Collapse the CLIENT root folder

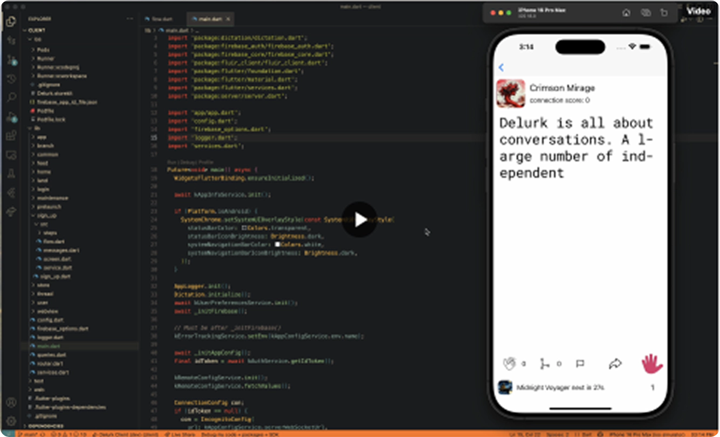(x=36, y=31)
